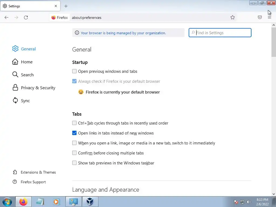Click Firefox in the taskbar

click(23, 202)
